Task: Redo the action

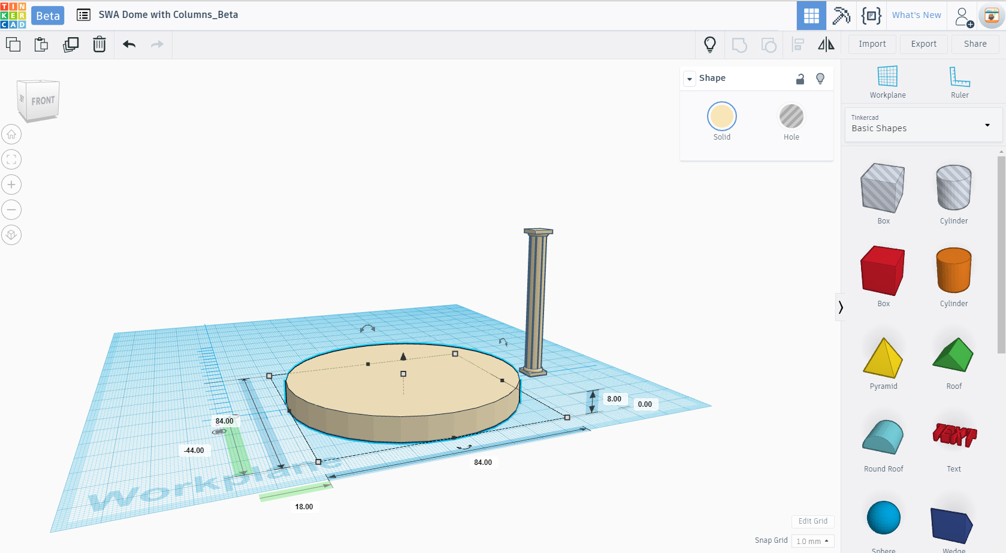Action: (157, 44)
